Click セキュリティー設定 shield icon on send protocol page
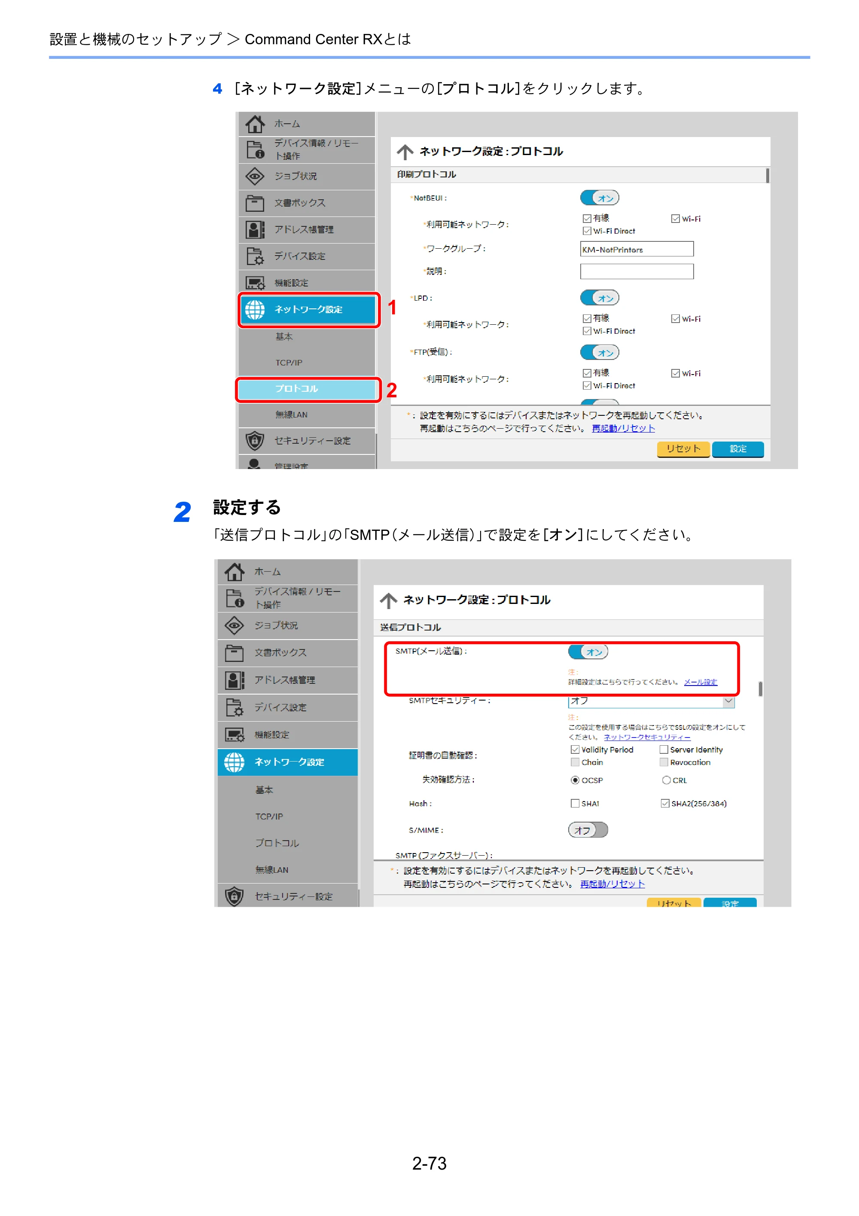Screen dimensions: 859x1216 (234, 896)
